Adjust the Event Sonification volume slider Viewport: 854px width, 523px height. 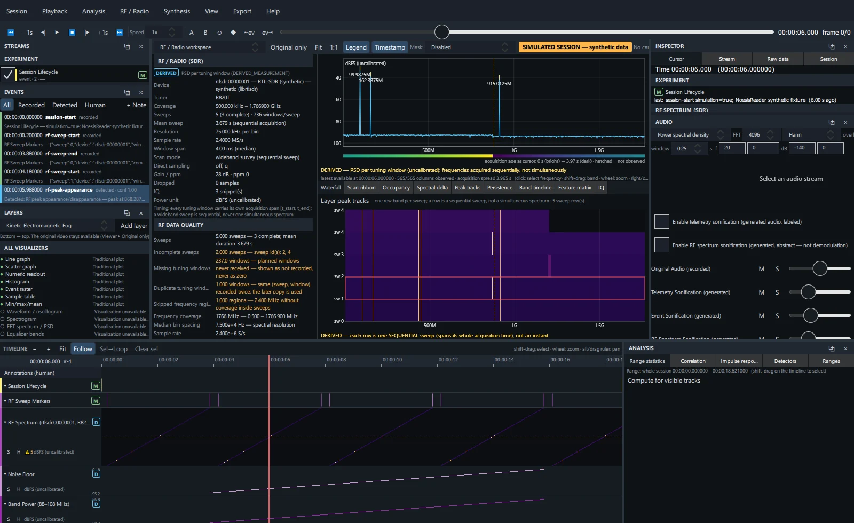point(820,316)
